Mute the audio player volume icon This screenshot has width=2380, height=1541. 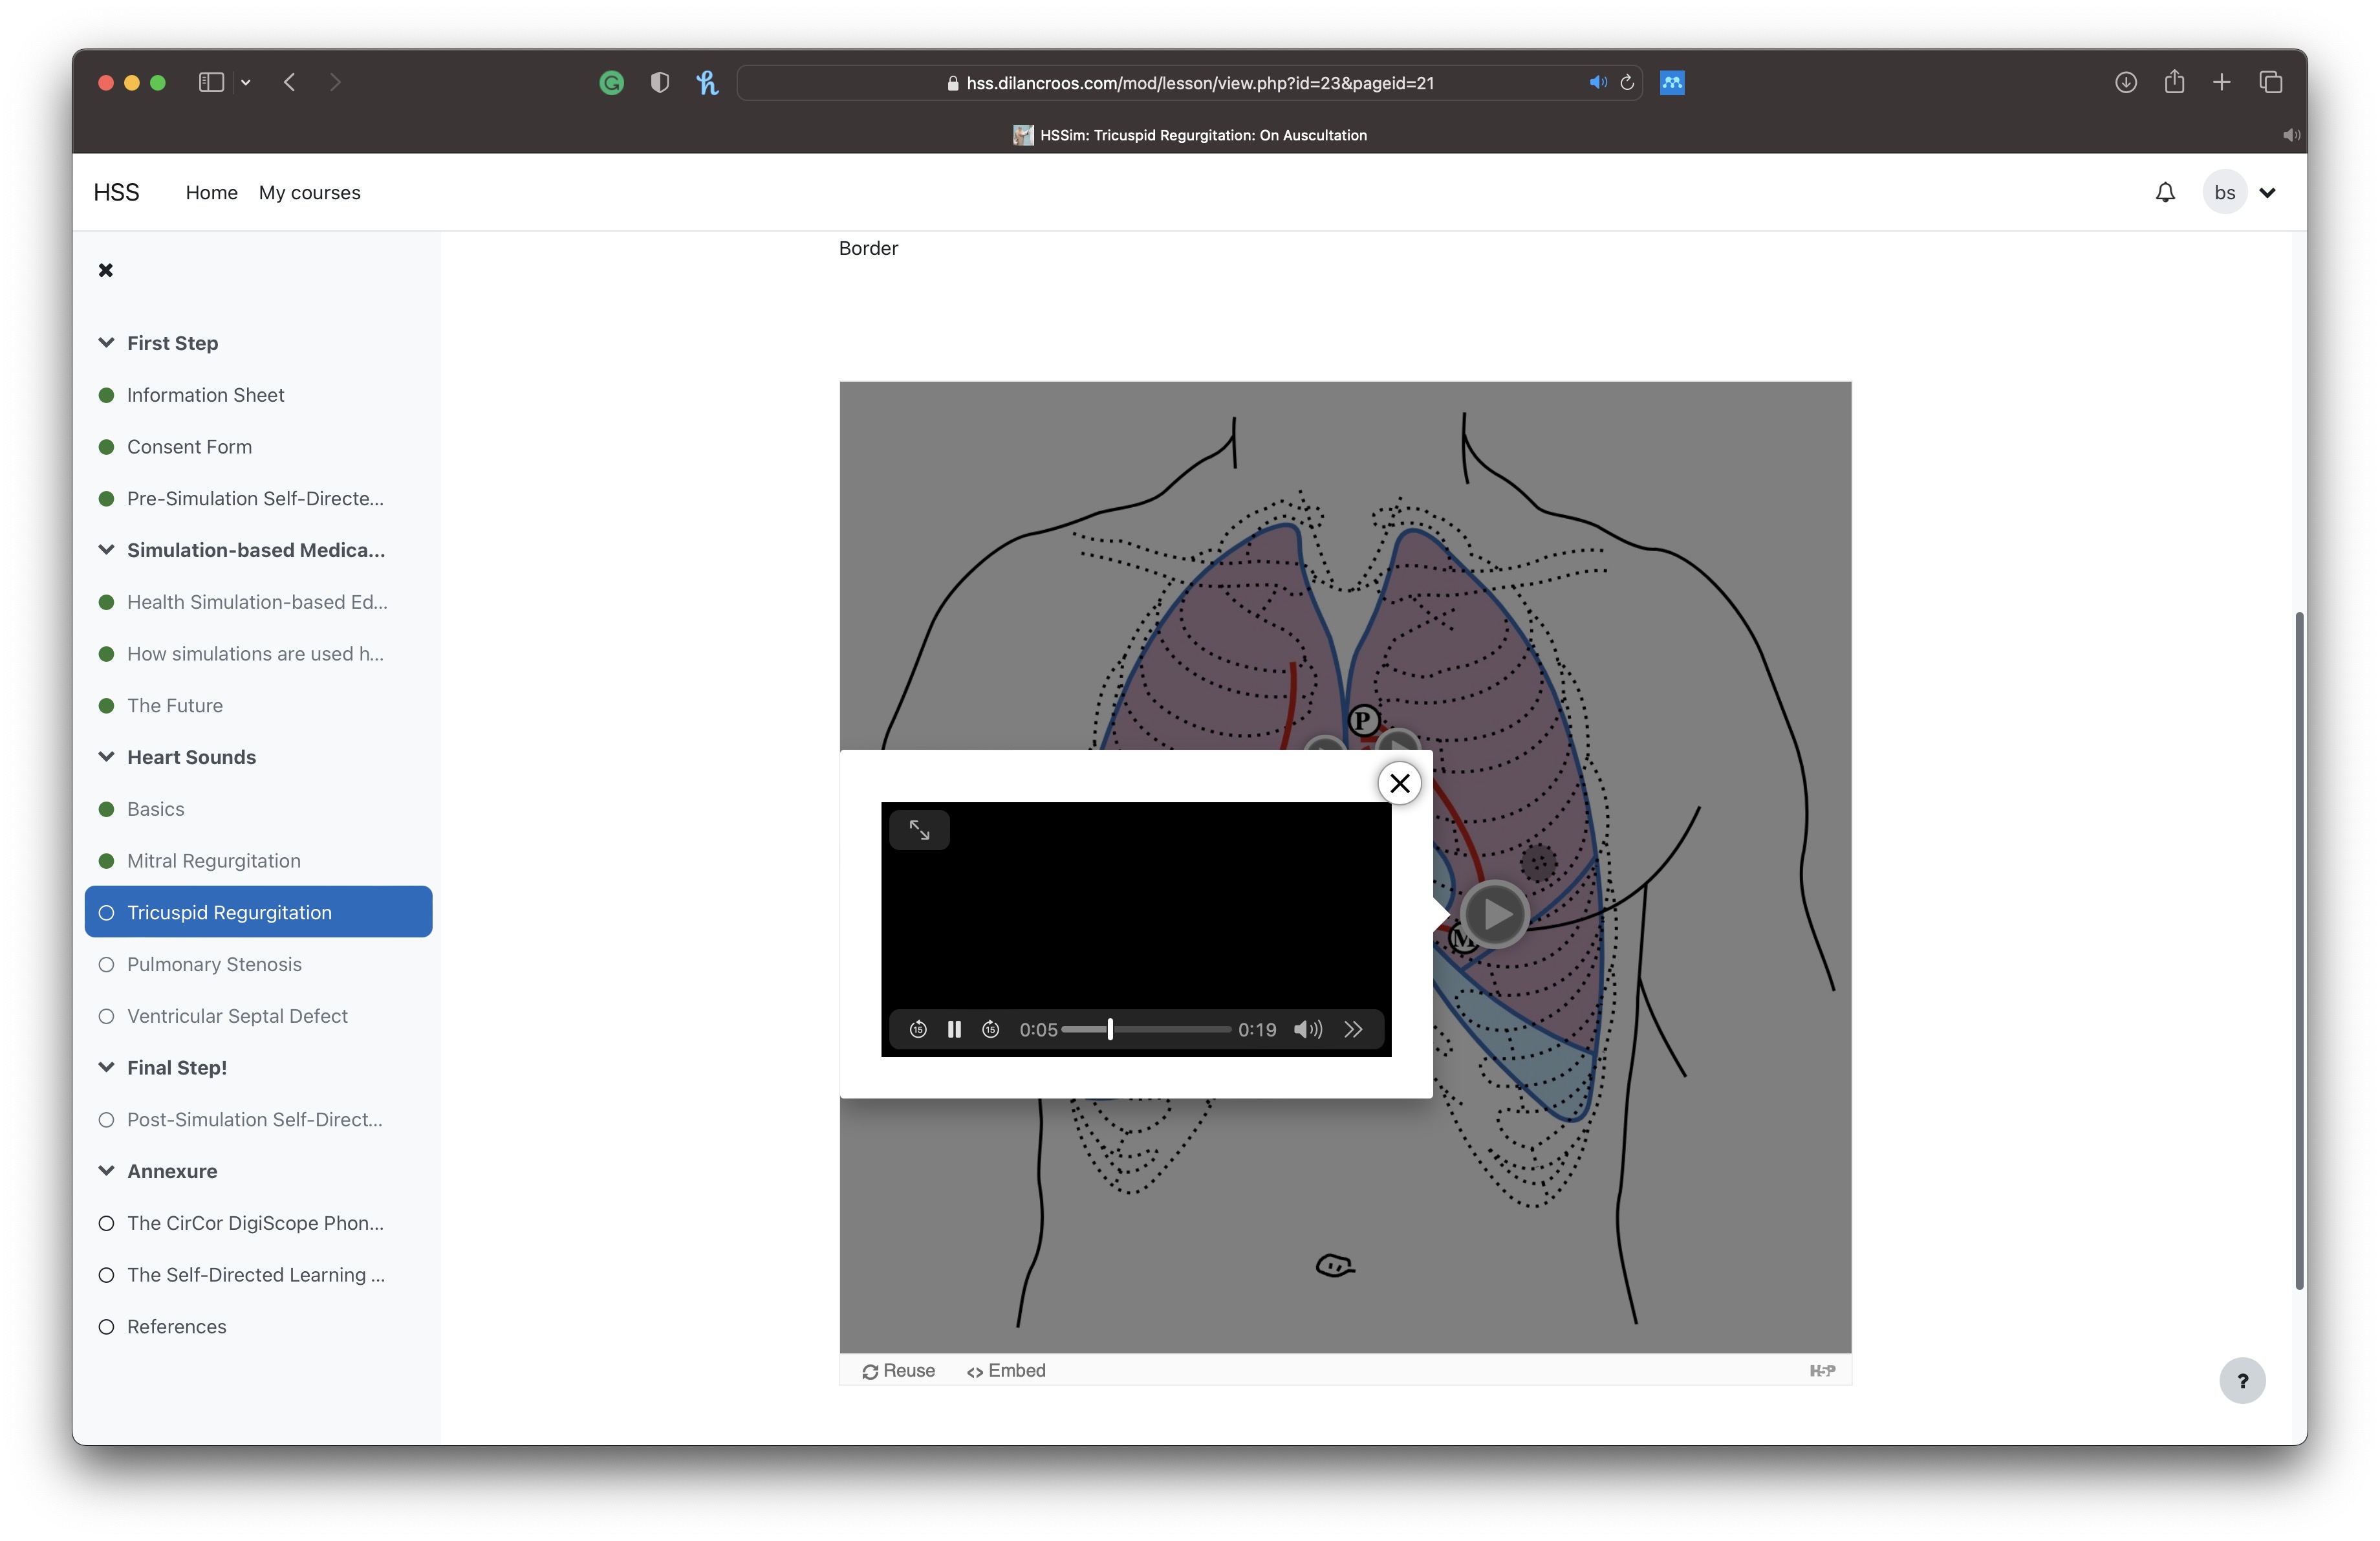pos(1308,1029)
